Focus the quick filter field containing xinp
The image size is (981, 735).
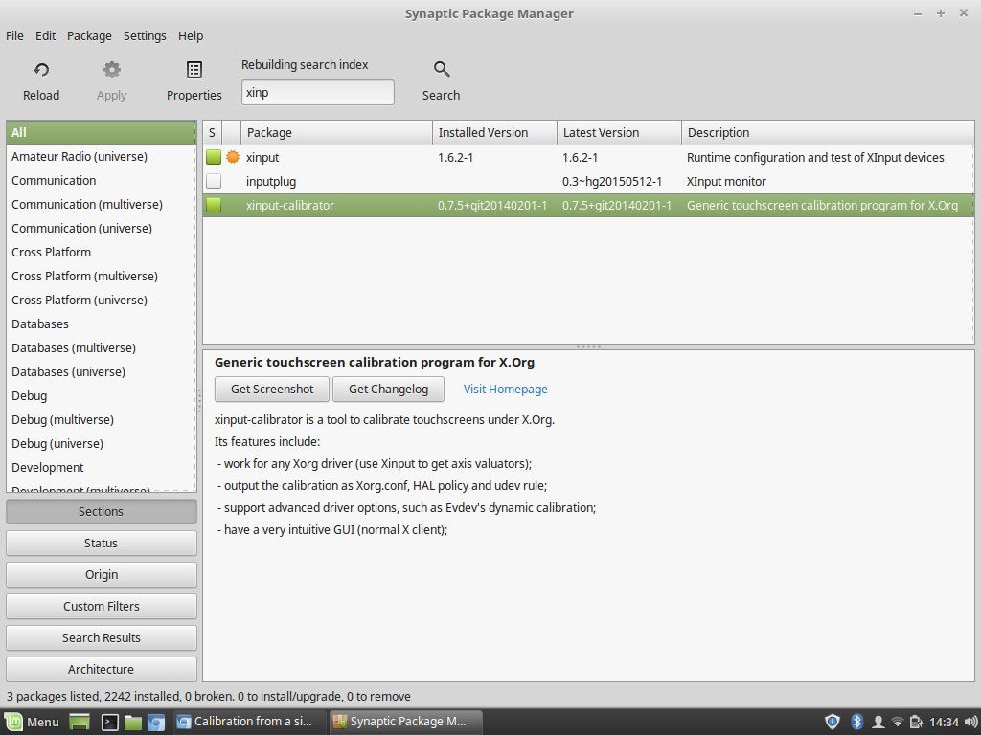tap(318, 93)
